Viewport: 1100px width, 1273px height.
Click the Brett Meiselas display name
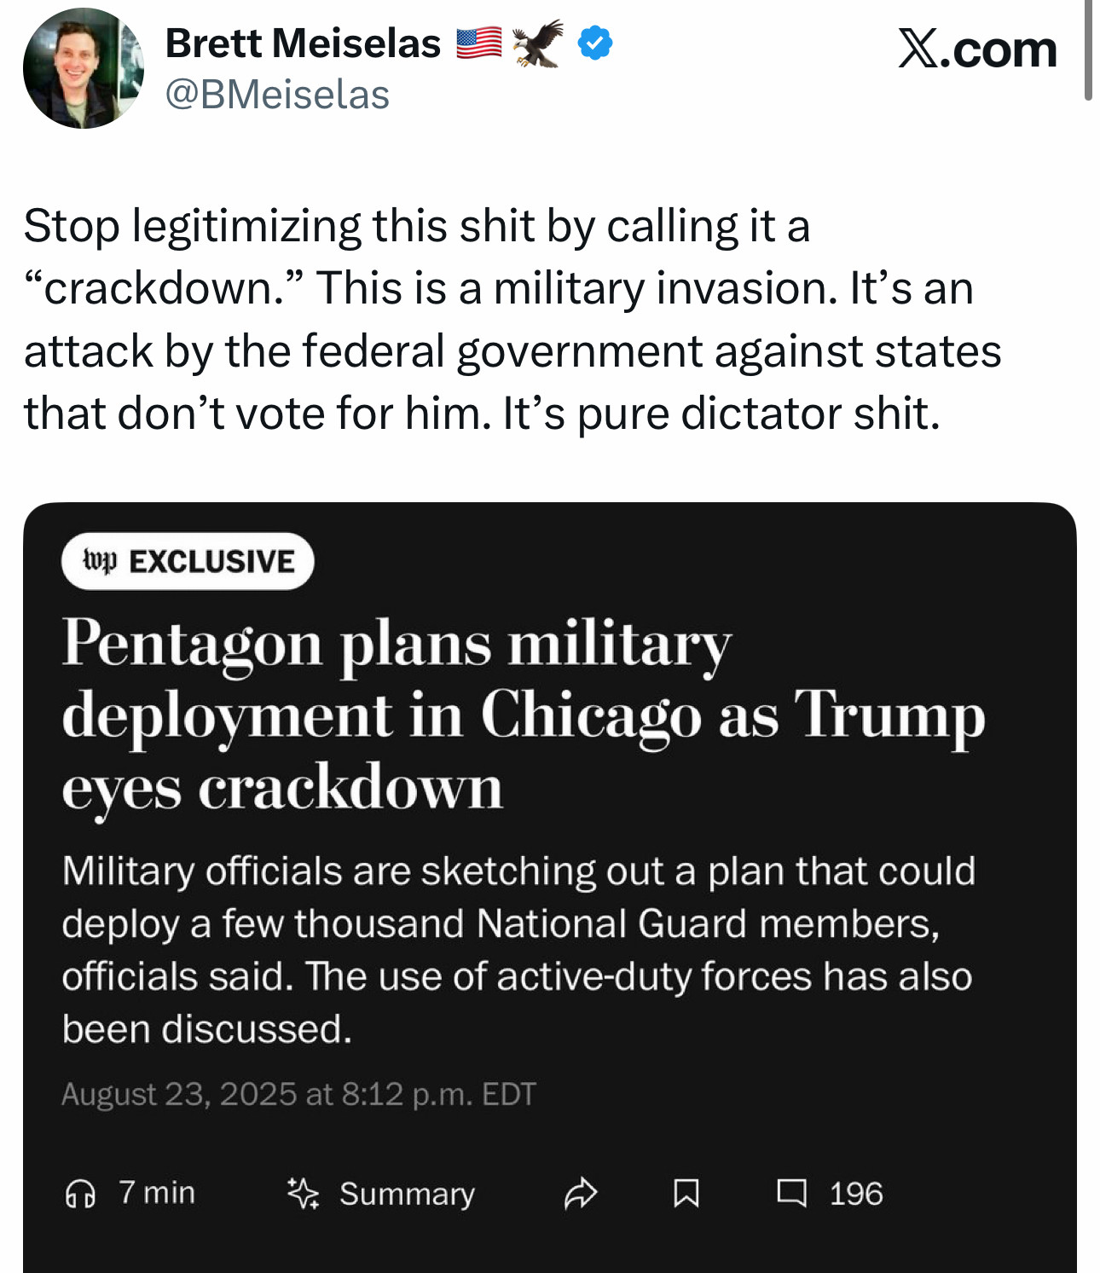click(303, 43)
